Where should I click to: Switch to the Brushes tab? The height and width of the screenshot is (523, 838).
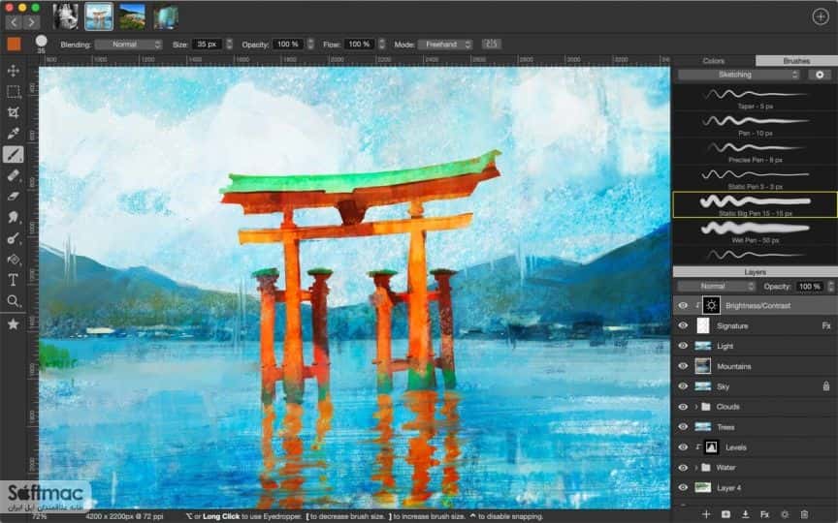point(796,61)
